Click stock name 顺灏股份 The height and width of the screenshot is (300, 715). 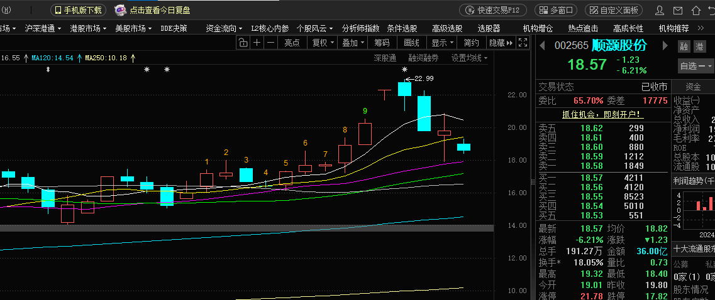[x=619, y=46]
